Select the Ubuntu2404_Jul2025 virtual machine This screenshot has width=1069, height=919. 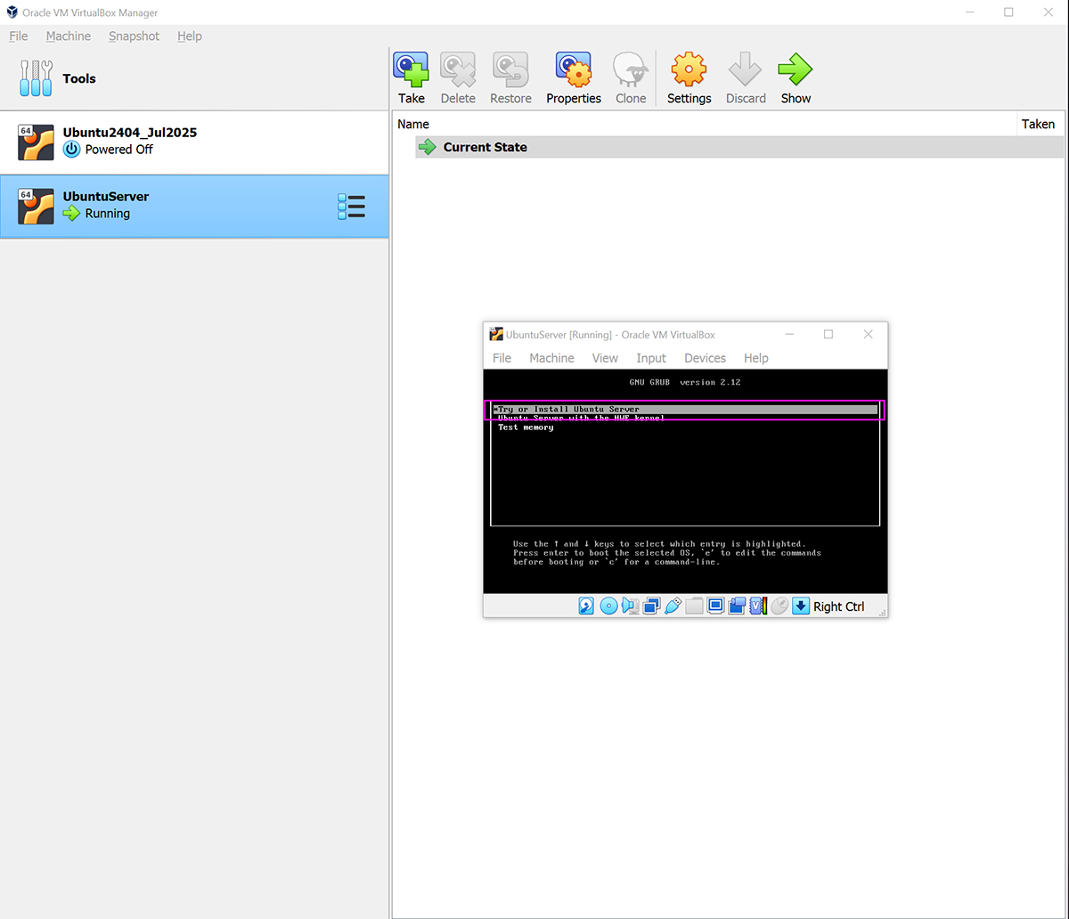[x=194, y=142]
